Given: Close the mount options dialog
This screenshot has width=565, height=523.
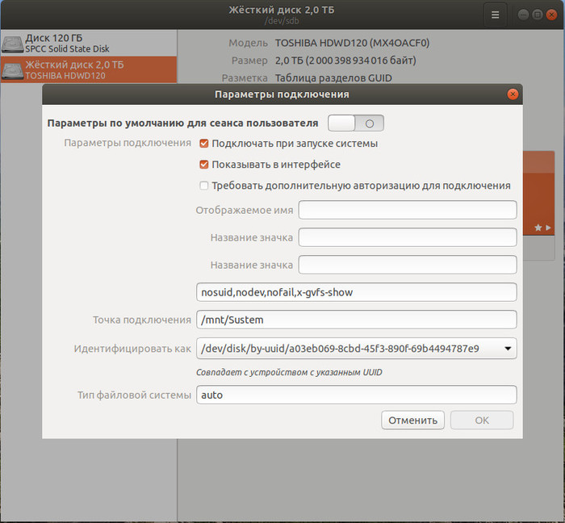Looking at the screenshot, I should coord(512,94).
